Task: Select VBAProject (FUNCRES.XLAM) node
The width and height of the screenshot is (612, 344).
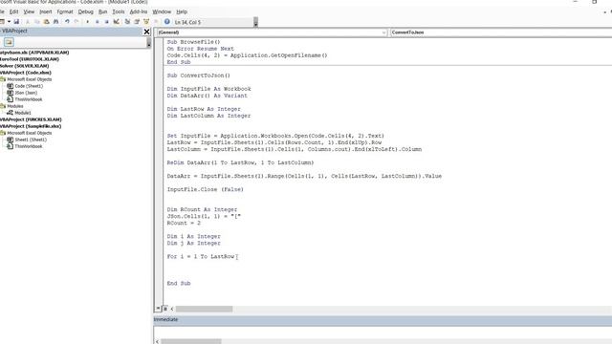Action: click(31, 119)
